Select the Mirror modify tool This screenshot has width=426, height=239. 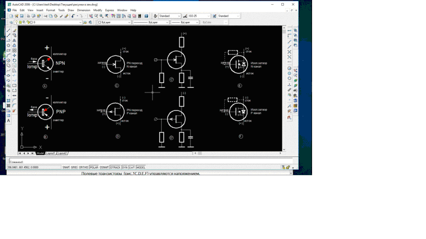[15, 40]
